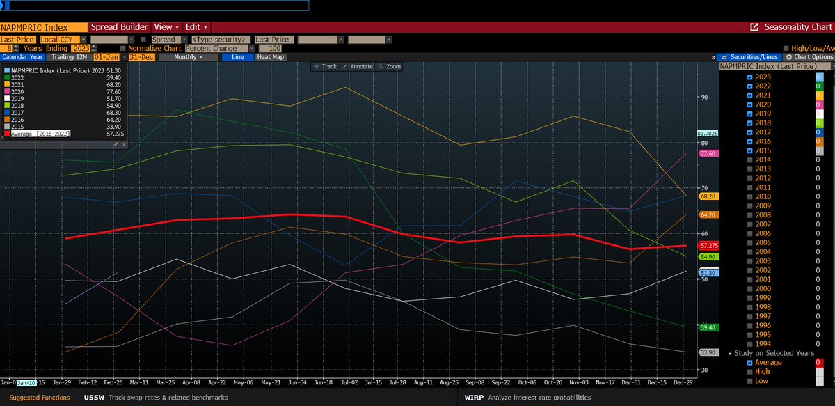Screen dimensions: 835x406
Task: Uncheck the 2023 series checkbox
Action: 749,77
